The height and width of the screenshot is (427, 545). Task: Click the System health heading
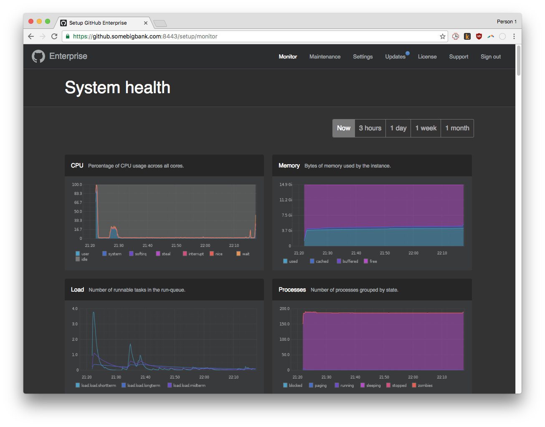(x=117, y=88)
